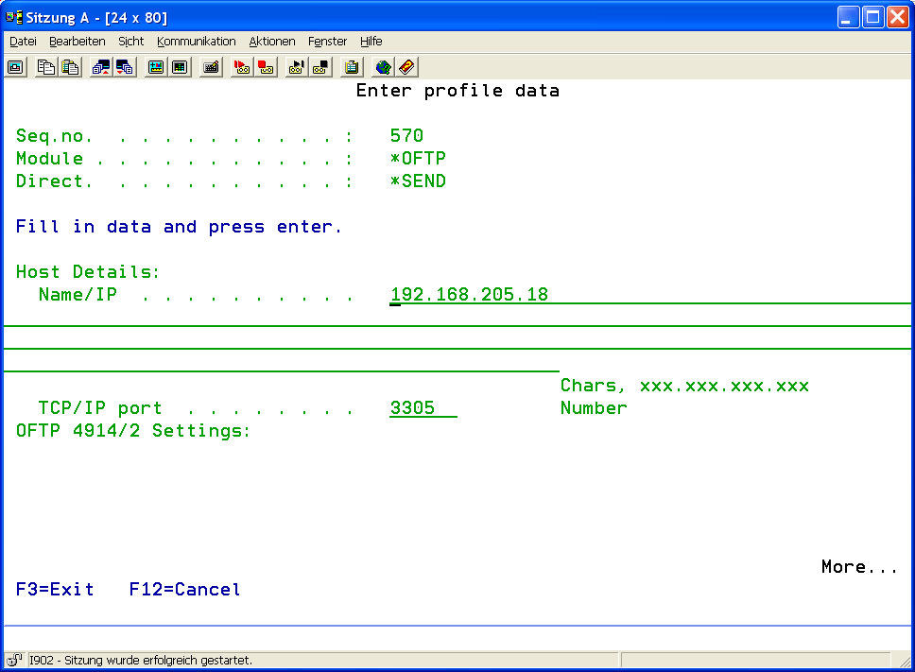Open the Hilfe menu
Image resolution: width=915 pixels, height=672 pixels.
(x=371, y=42)
